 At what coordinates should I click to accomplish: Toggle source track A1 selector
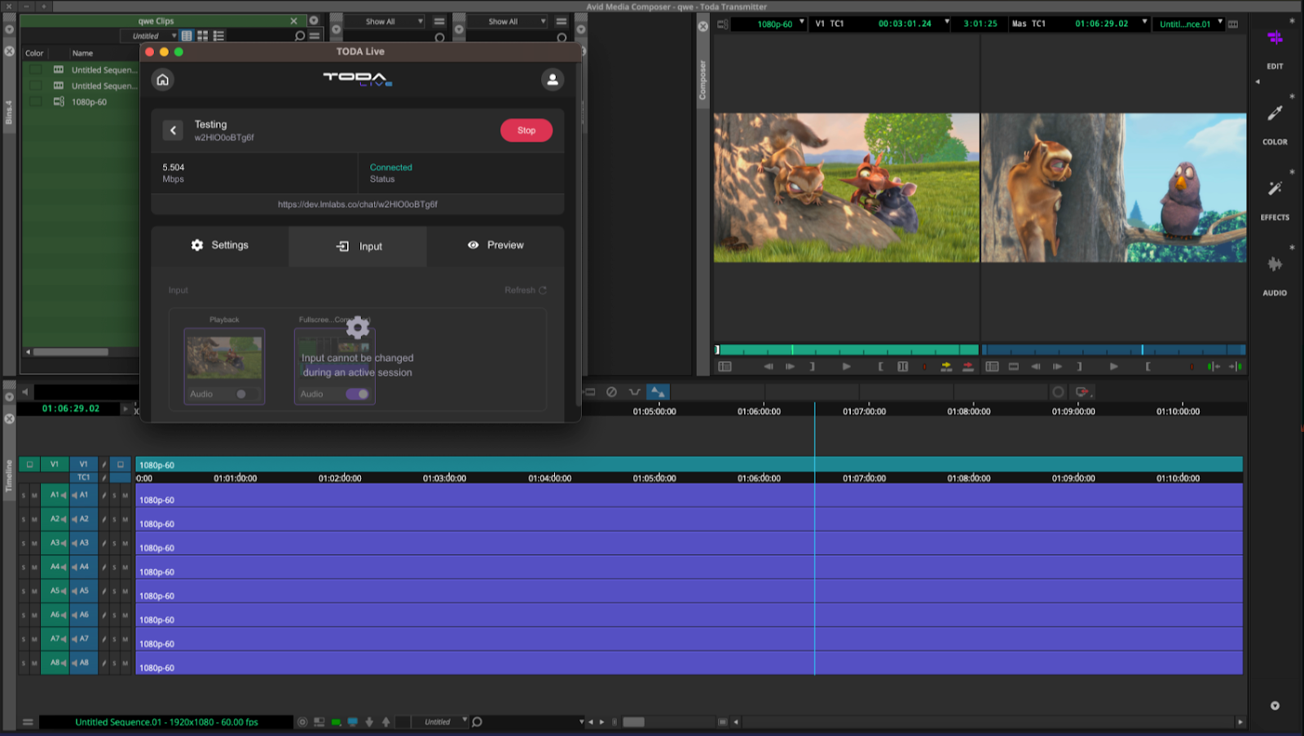click(55, 495)
